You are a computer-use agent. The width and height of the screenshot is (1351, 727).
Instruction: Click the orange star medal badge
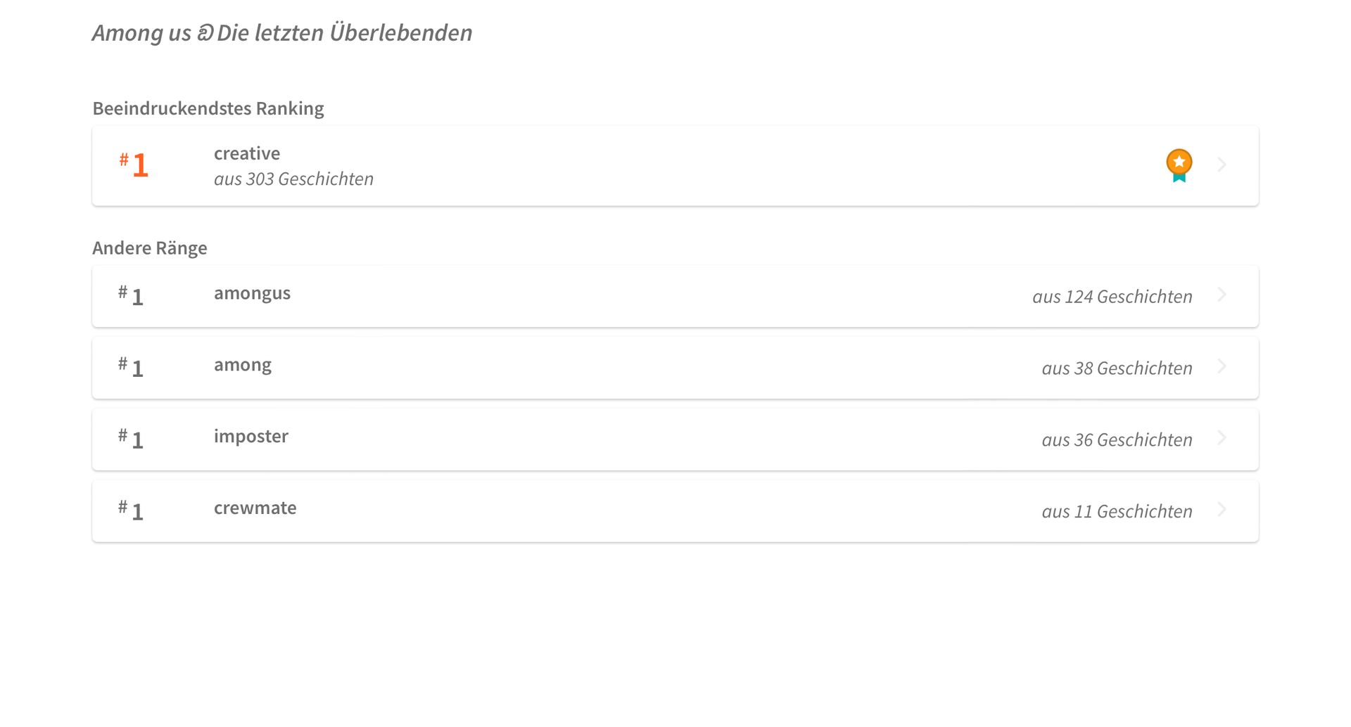click(1179, 166)
